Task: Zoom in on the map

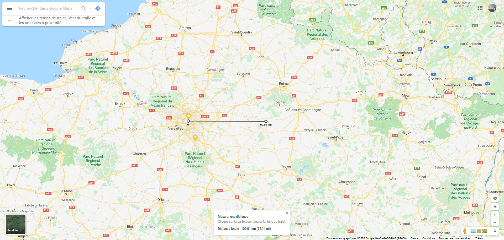Action: coord(495,215)
